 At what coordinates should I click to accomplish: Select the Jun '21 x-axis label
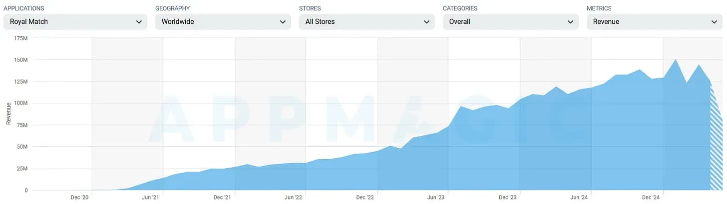[x=150, y=198]
